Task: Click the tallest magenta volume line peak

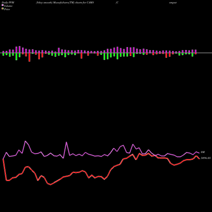Action: coord(25,141)
